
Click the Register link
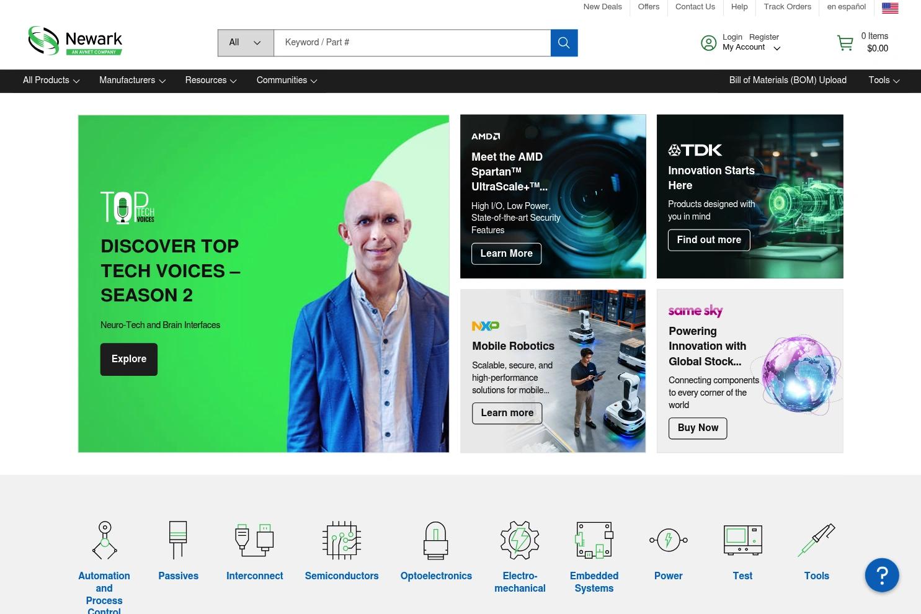coord(764,37)
